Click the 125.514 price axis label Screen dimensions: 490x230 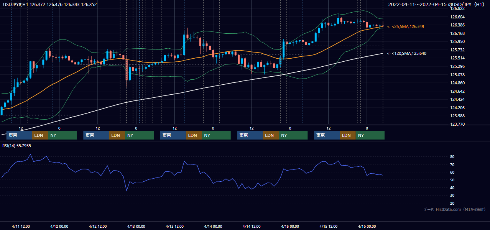[457, 58]
